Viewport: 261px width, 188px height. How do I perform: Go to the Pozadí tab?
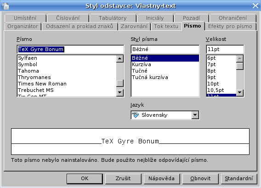point(191,18)
